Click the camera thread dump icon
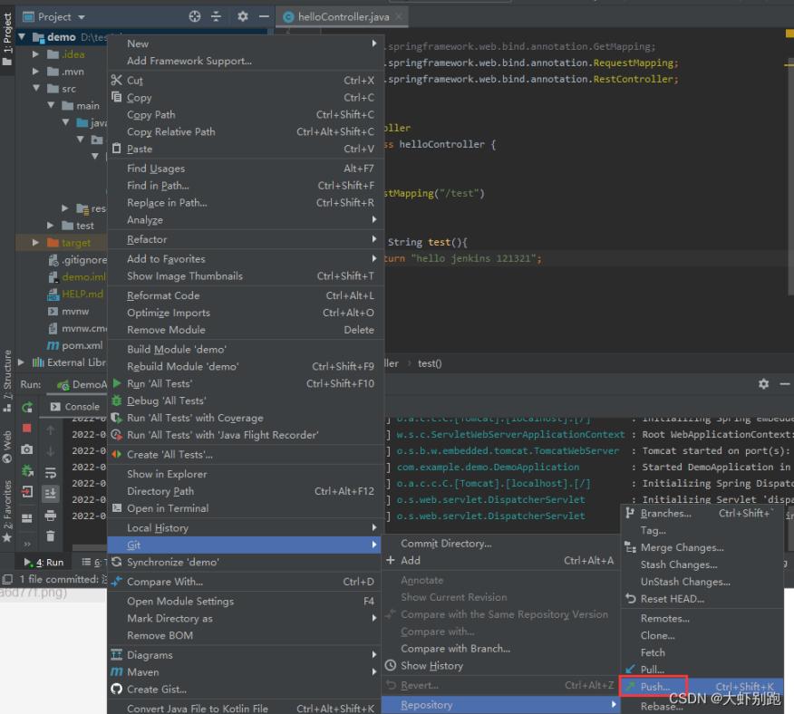 27,449
